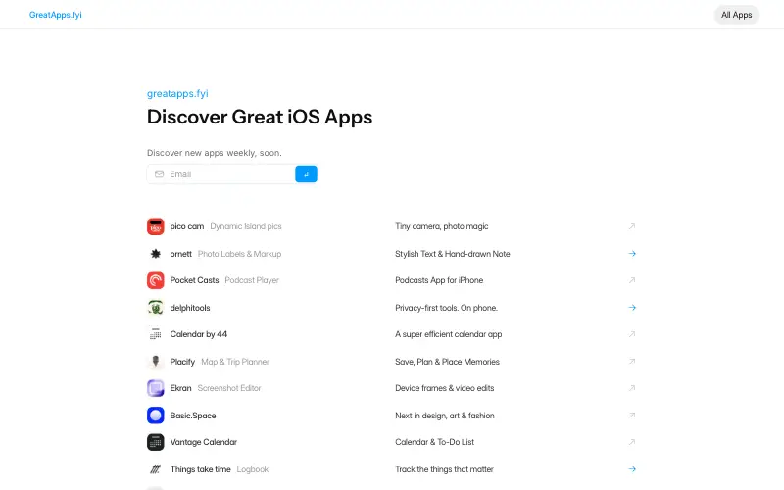This screenshot has height=490, width=784.
Task: Click the pico cam app icon
Action: click(x=156, y=226)
